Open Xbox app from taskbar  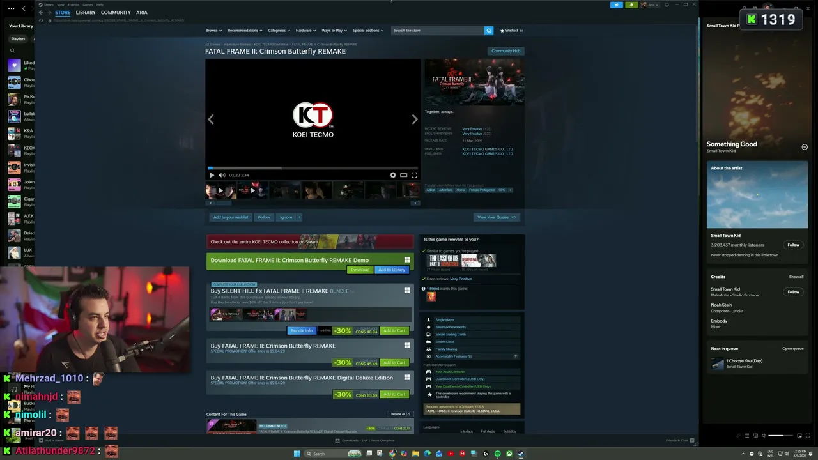coord(509,454)
